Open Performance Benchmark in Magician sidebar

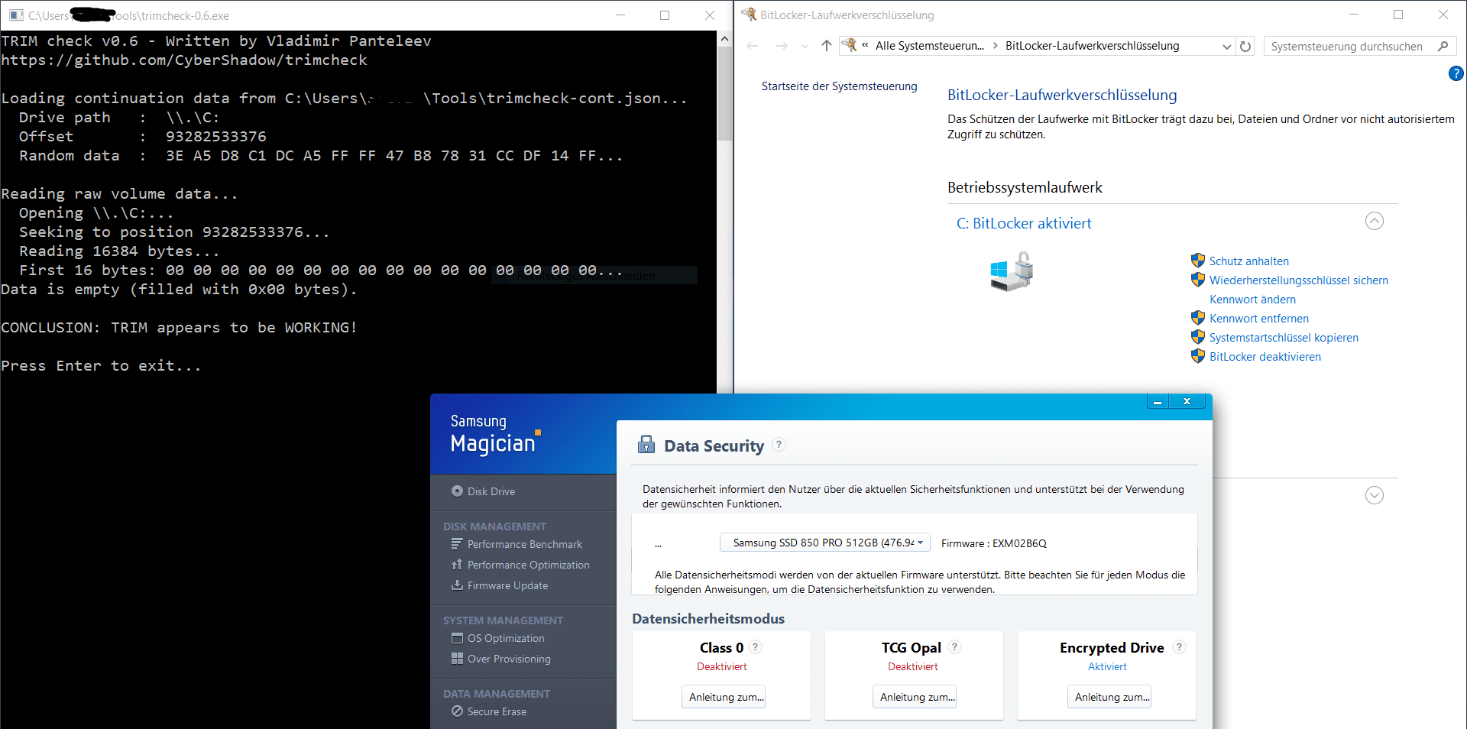(524, 544)
